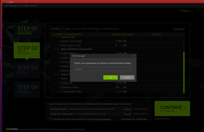Expand the CUDA Runtime row

click(59, 53)
